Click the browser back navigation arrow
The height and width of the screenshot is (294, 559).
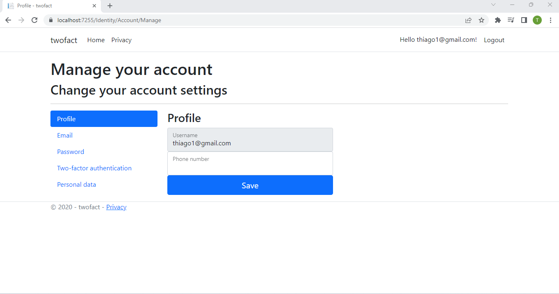[8, 20]
